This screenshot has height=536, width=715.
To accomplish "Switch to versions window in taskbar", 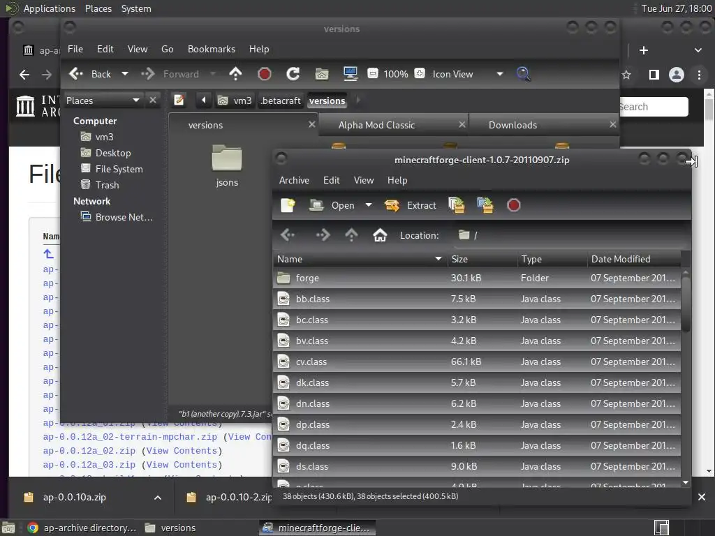I will click(x=170, y=528).
